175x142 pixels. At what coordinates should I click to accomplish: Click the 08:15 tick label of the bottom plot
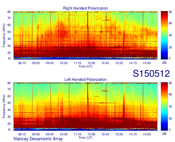[x=22, y=134]
